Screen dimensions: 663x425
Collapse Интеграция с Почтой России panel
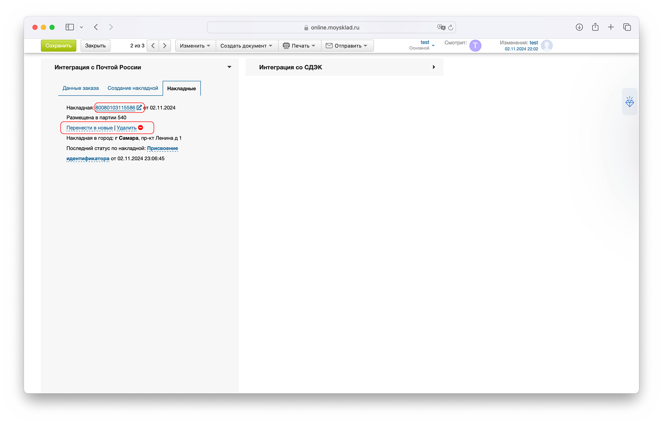(x=229, y=67)
